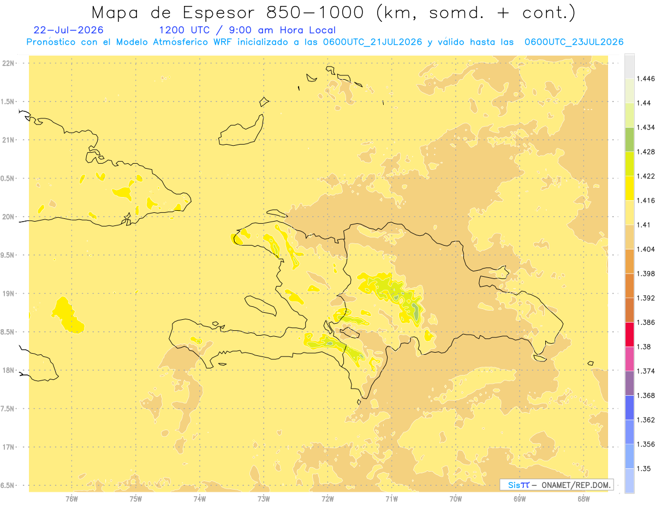Click the 72W longitude label
The width and height of the screenshot is (655, 506).
327,499
